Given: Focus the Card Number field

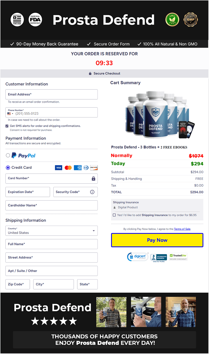Looking at the screenshot, I should point(48,178).
